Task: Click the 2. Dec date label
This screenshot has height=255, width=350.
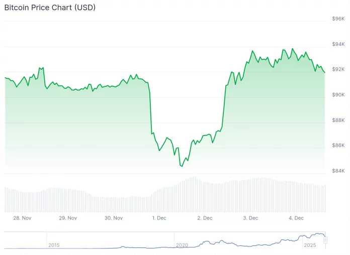Action: coord(205,218)
